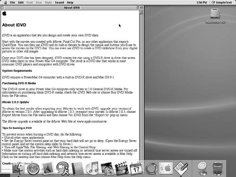Click the About iDVD window title bar text
236x177 pixels.
(72, 8)
